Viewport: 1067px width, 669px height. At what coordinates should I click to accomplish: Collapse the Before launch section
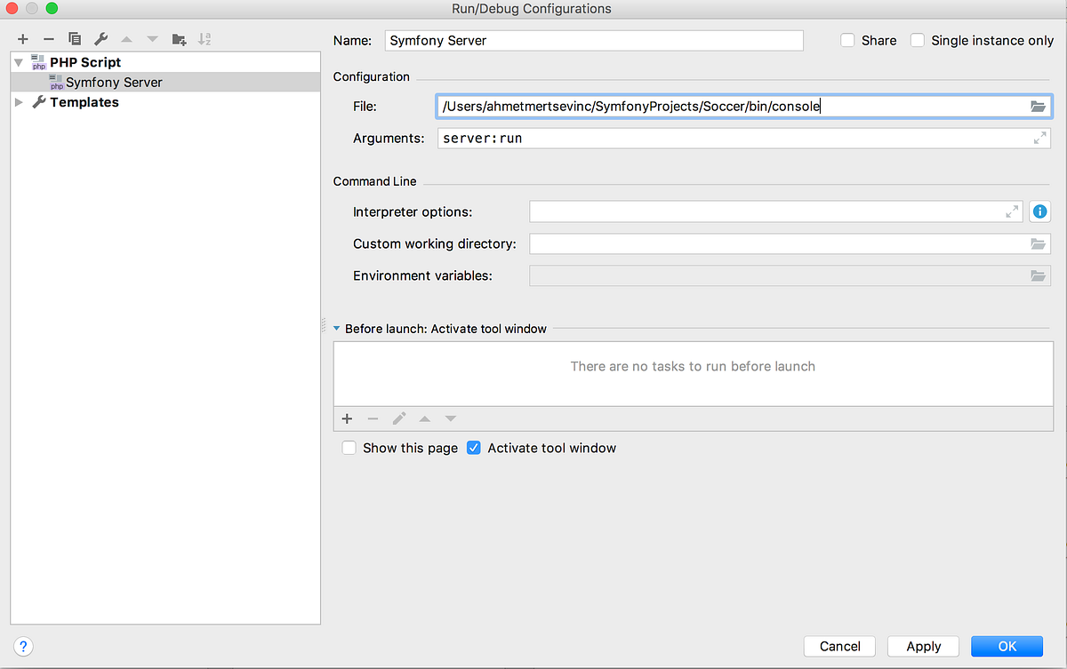(x=336, y=328)
